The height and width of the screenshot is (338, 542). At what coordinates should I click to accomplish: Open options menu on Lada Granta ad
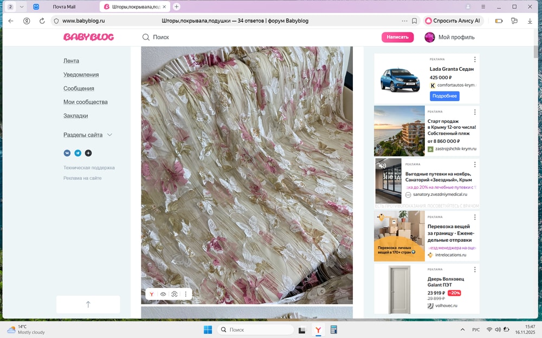tap(475, 59)
